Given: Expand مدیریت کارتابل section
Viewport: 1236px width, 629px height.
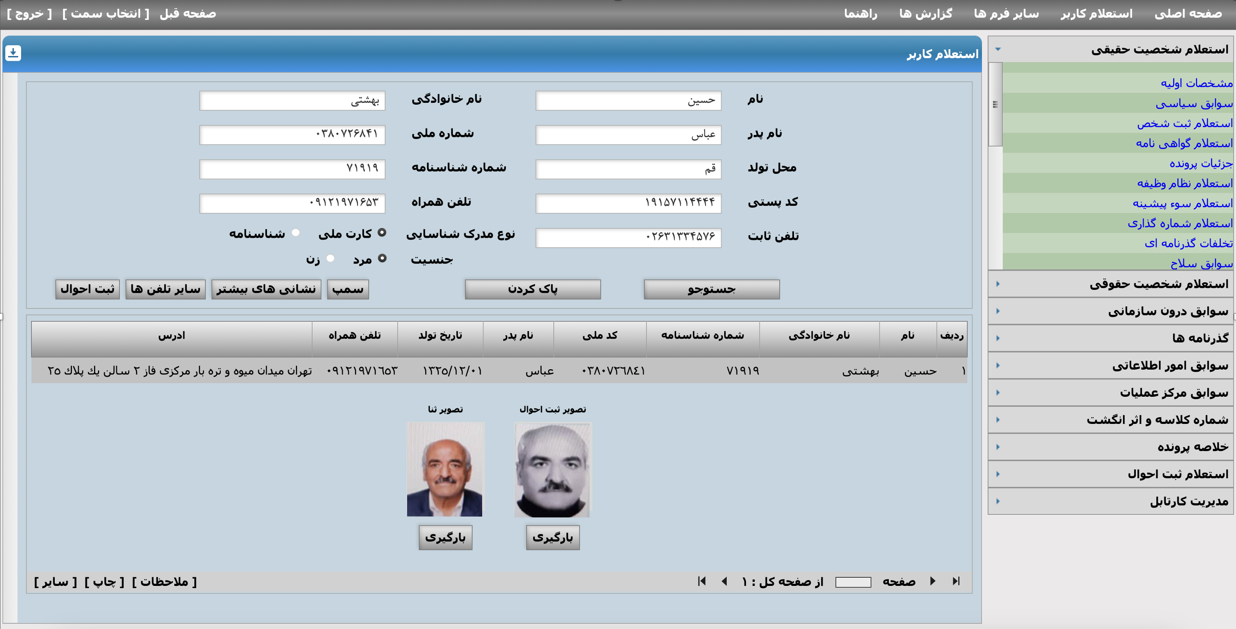Looking at the screenshot, I should coord(1111,501).
